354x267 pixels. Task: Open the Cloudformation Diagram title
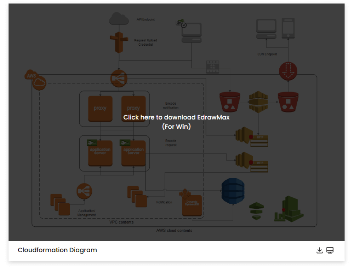click(57, 250)
